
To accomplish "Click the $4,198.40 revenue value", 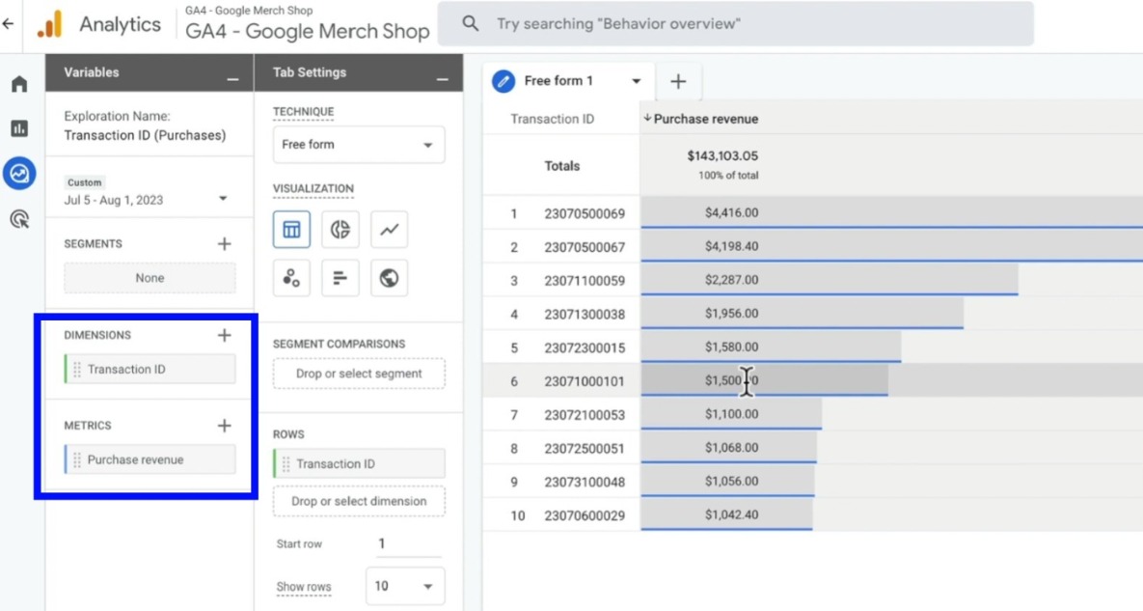I will point(731,246).
